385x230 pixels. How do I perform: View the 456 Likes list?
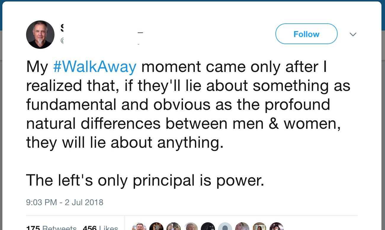click(100, 228)
